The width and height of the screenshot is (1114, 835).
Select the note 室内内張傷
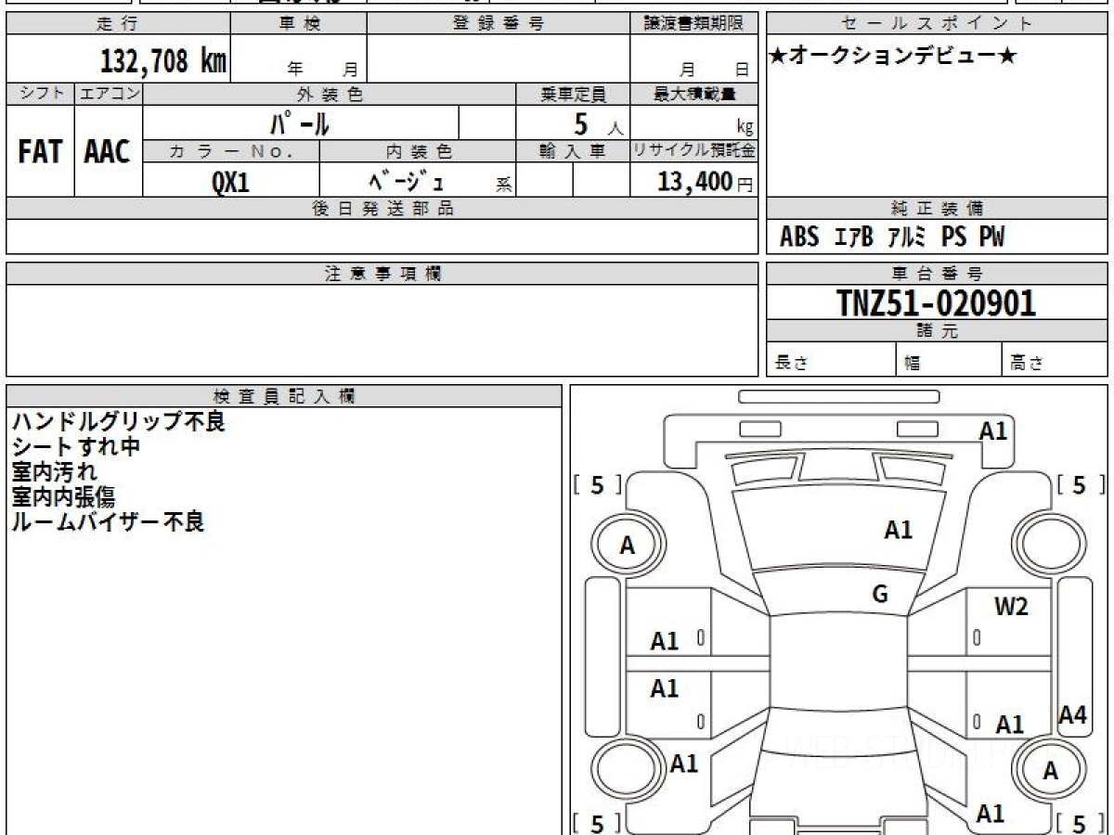coord(64,497)
